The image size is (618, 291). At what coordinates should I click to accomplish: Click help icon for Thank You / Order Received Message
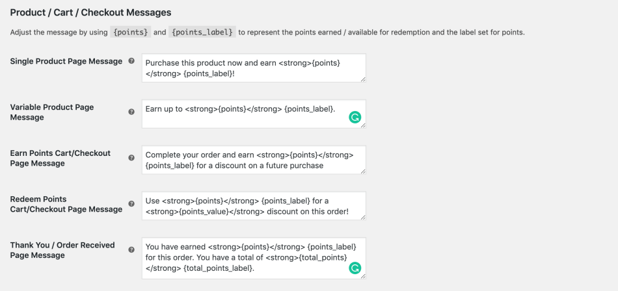pos(131,249)
